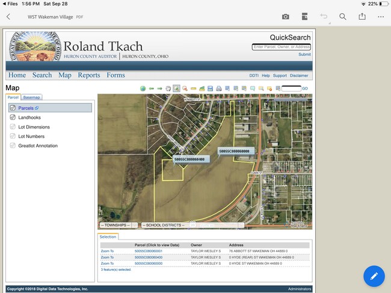Tap the blue pencil edit button
The width and height of the screenshot is (391, 293).
click(374, 276)
